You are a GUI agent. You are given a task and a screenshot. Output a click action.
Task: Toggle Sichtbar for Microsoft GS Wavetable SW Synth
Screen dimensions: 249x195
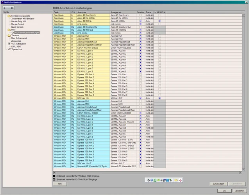coord(140,166)
